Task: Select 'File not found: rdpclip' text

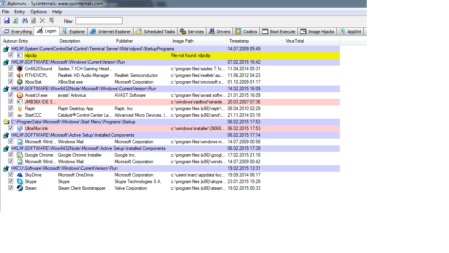Action: click(x=191, y=55)
